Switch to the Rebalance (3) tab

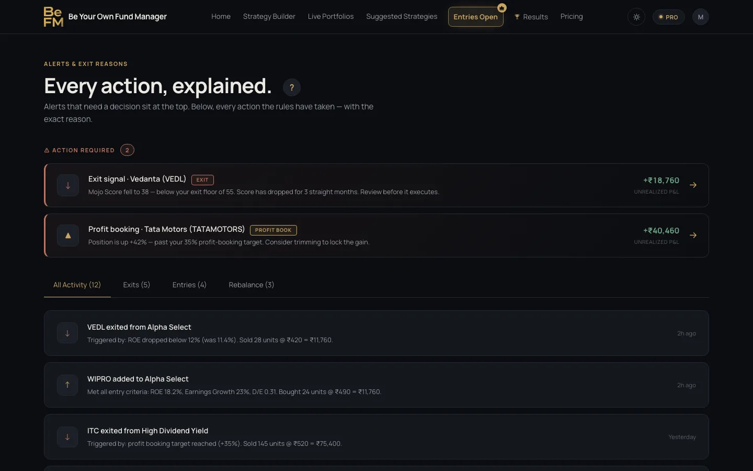252,285
